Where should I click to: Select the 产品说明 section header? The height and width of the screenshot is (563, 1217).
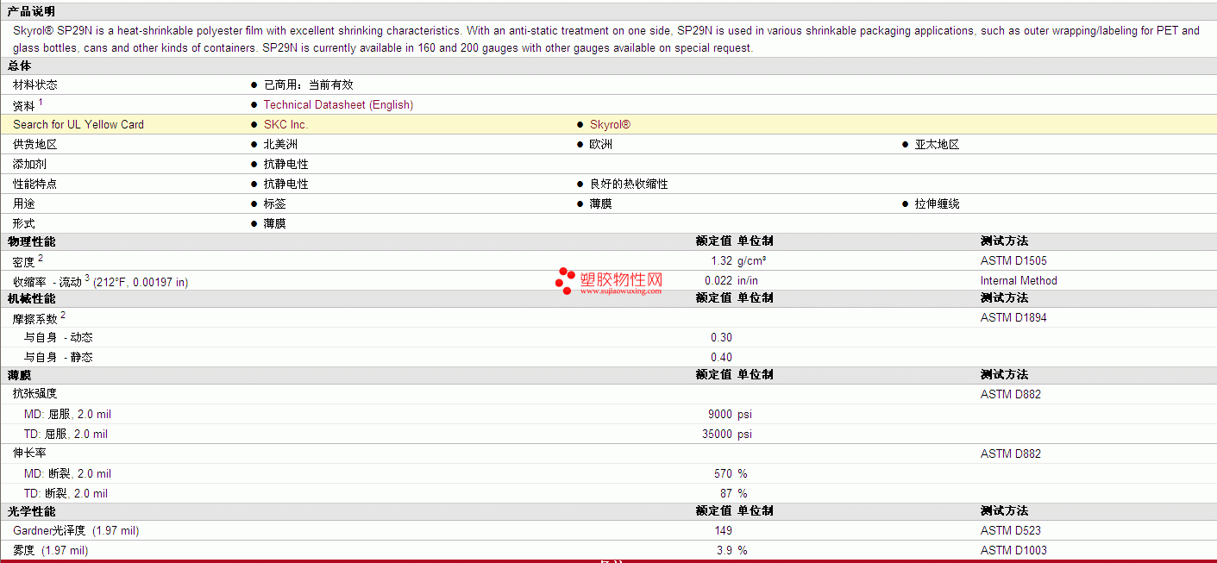point(30,12)
